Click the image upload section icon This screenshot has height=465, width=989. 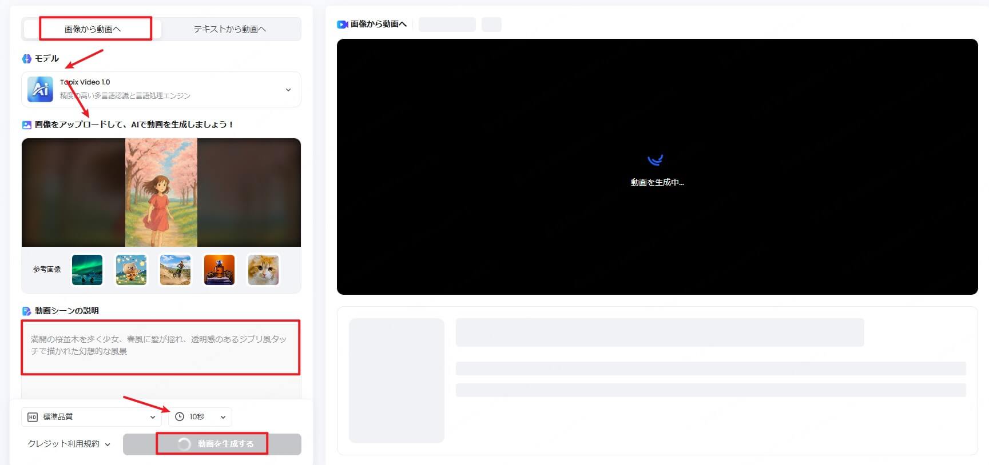coord(27,125)
